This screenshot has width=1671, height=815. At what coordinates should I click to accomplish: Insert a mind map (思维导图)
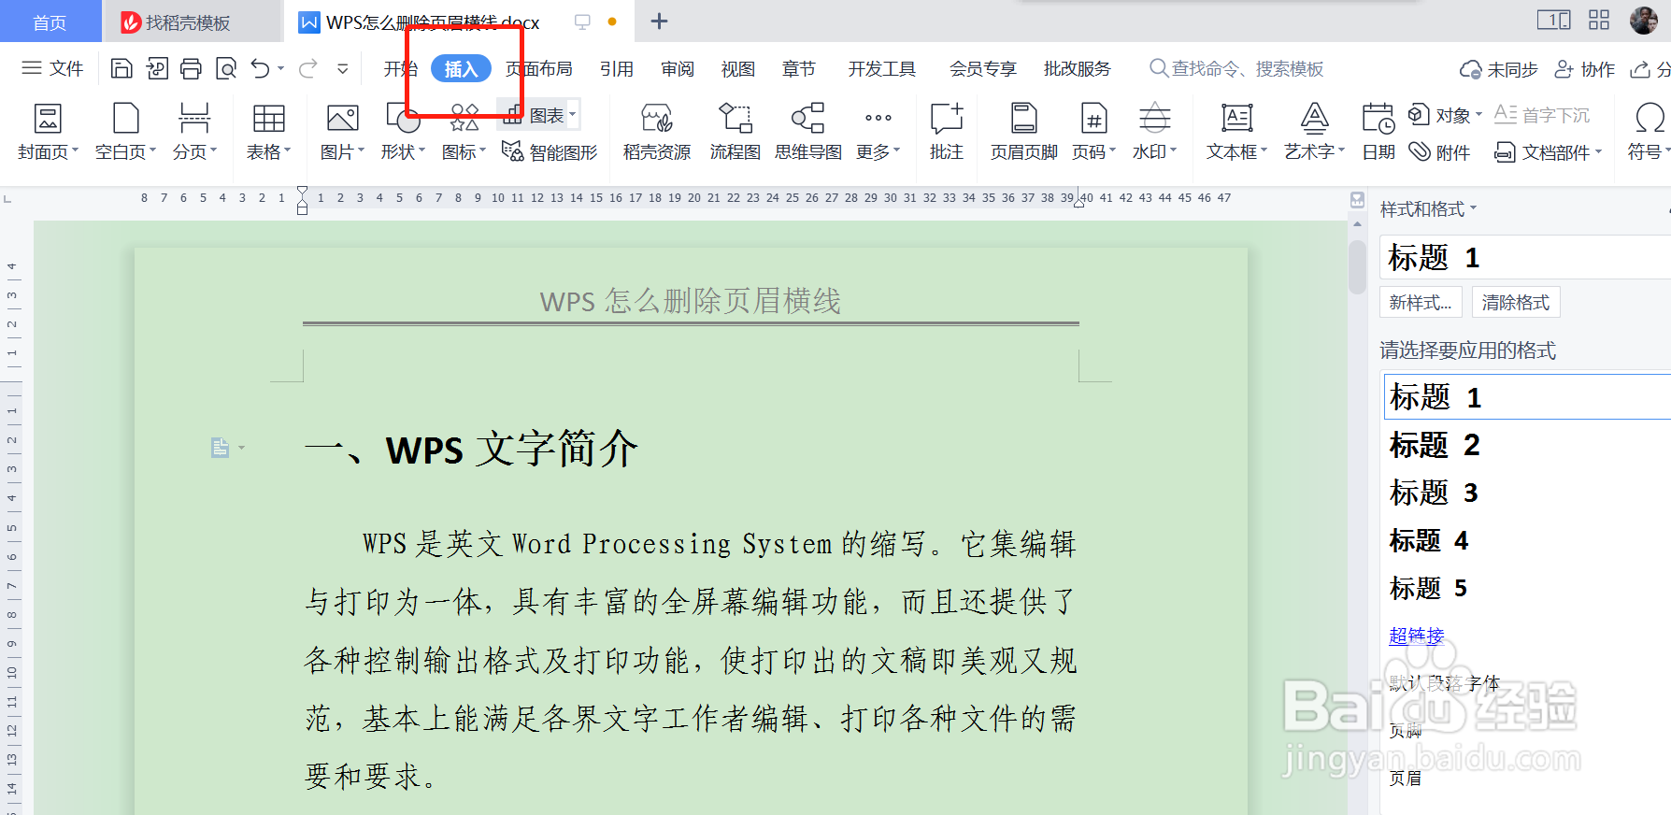808,131
